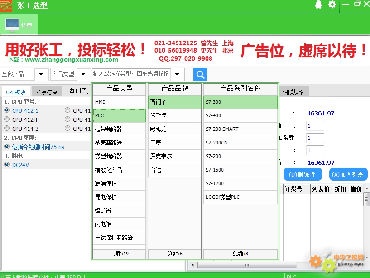The height and width of the screenshot is (278, 370).
Task: Choose 浪涌保护 product type
Action: pyautogui.click(x=119, y=183)
